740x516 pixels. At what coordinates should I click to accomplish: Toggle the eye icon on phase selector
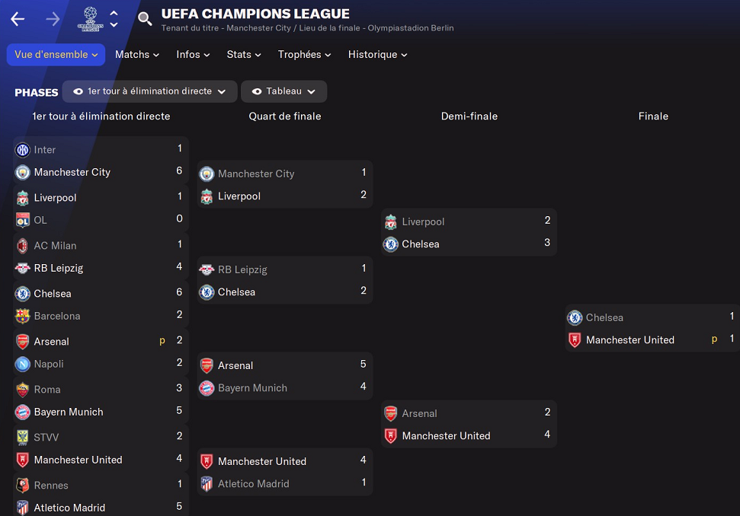coord(78,91)
